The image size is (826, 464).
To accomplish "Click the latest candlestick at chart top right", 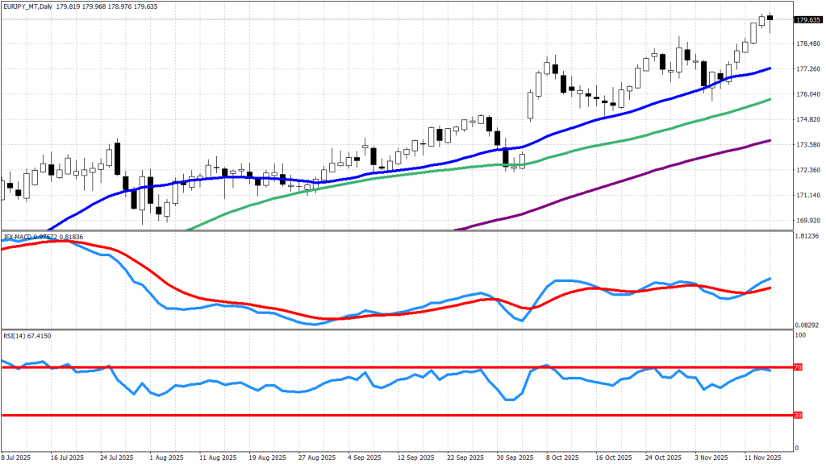I will coord(770,19).
